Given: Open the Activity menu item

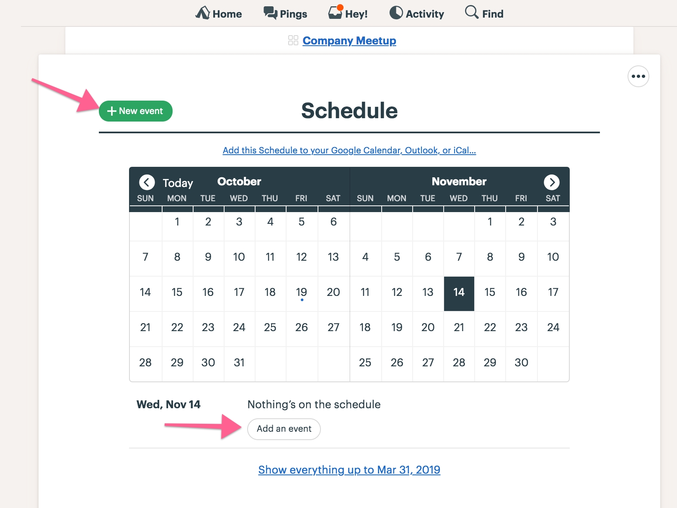Looking at the screenshot, I should [417, 13].
